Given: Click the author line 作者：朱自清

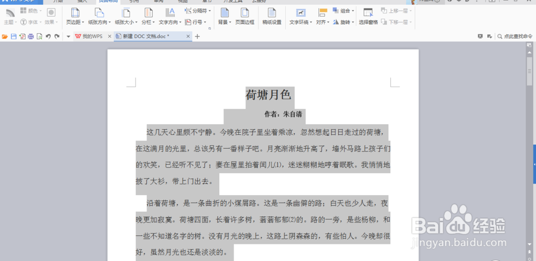Looking at the screenshot, I should (283, 114).
